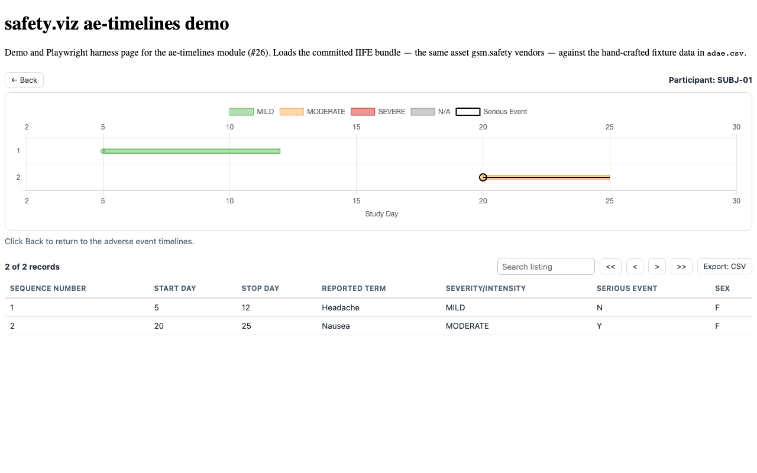Focus the Search listing field

[x=546, y=267]
